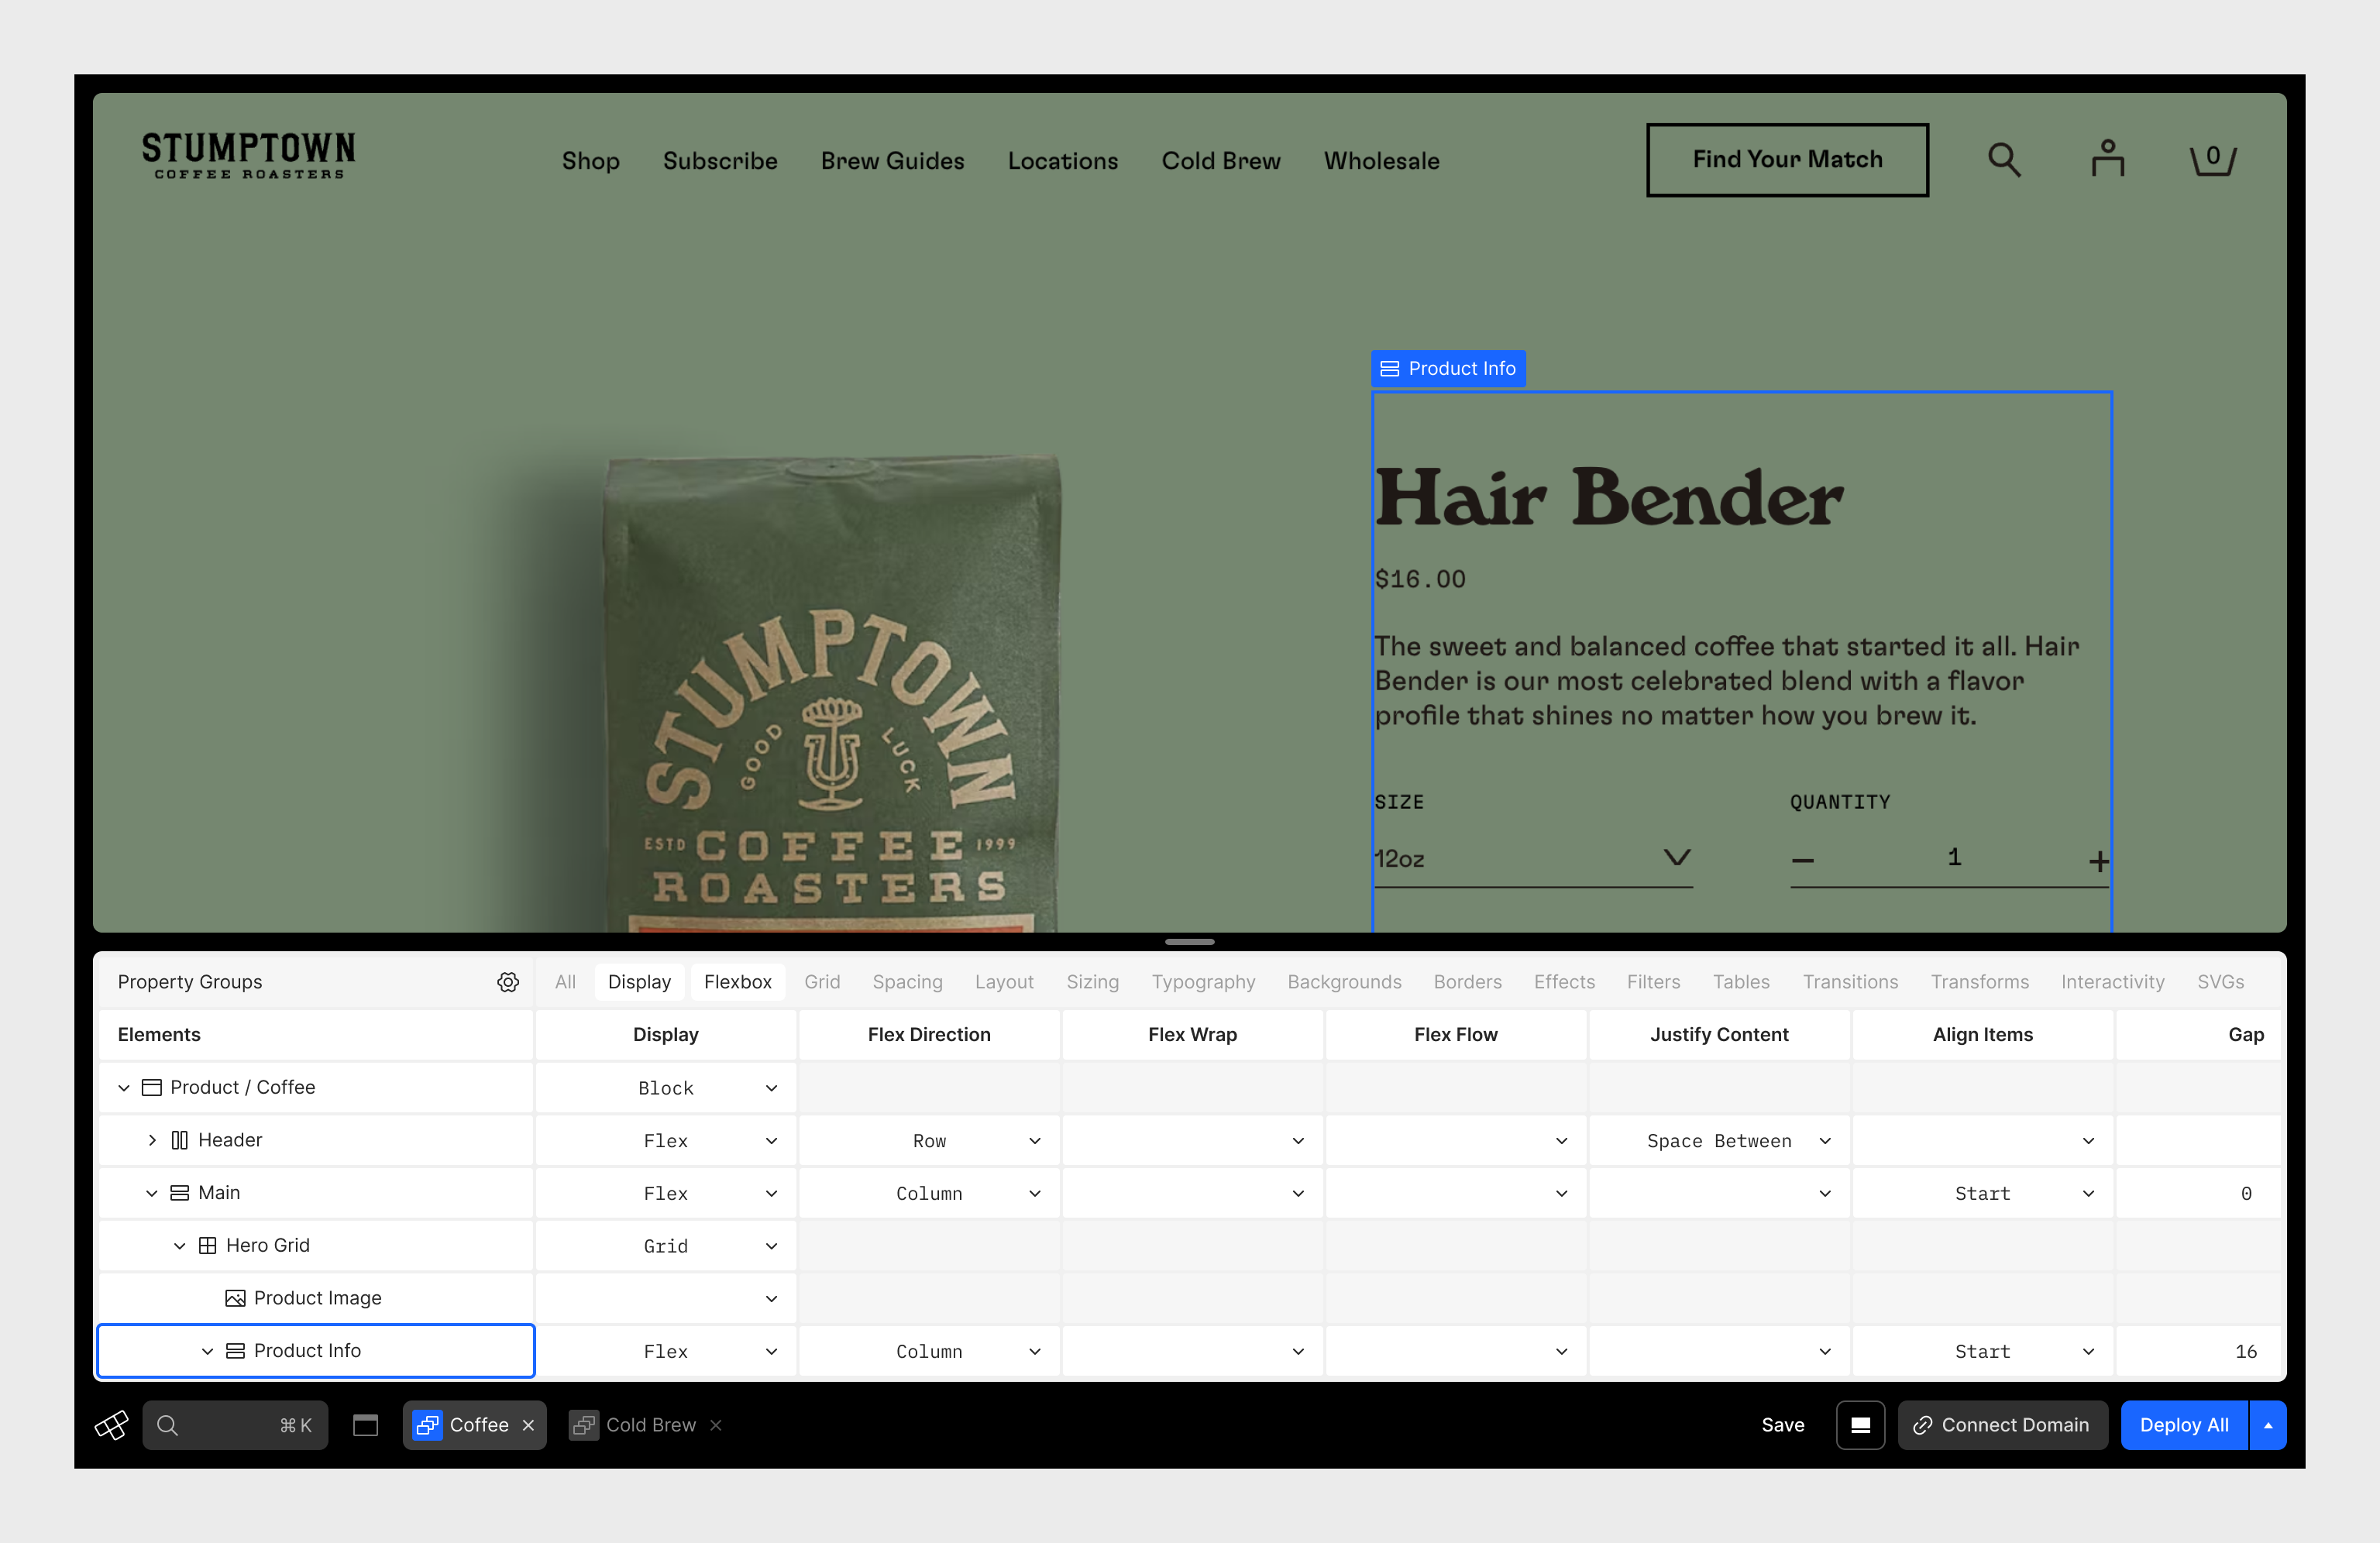The width and height of the screenshot is (2380, 1543).
Task: Click the Find Your Match button
Action: coord(1787,160)
